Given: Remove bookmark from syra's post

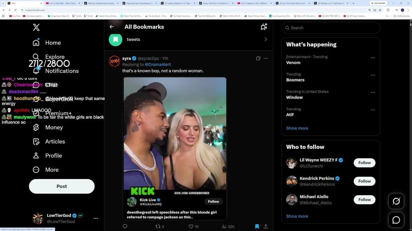Looking at the screenshot, I should (257, 227).
